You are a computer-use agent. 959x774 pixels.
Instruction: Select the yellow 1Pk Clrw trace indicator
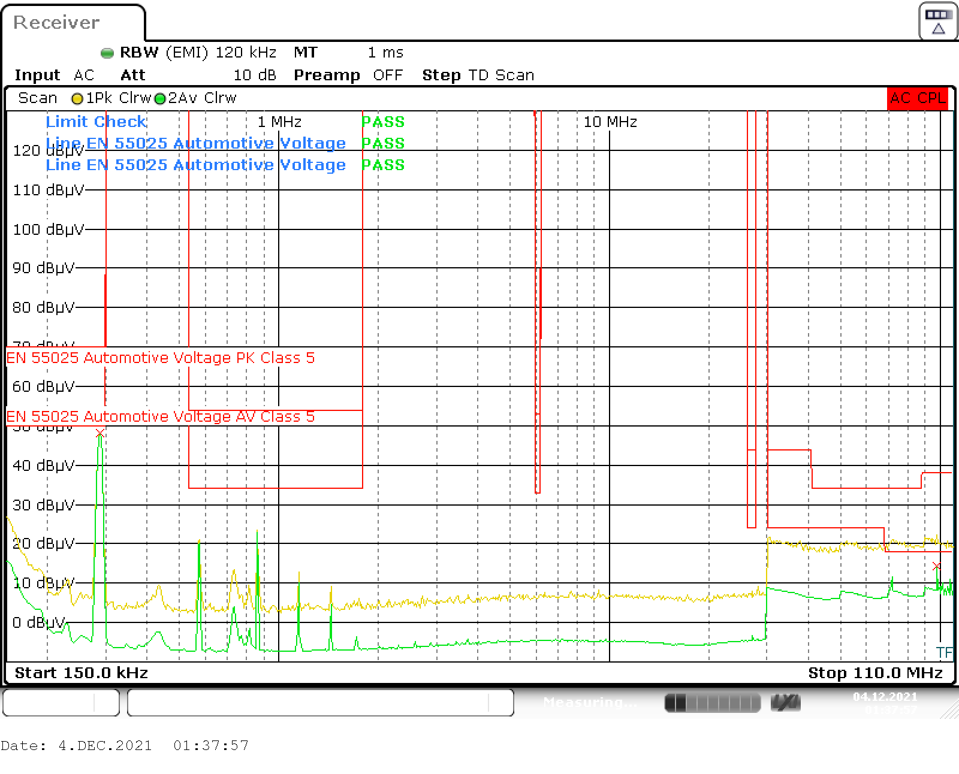(77, 98)
